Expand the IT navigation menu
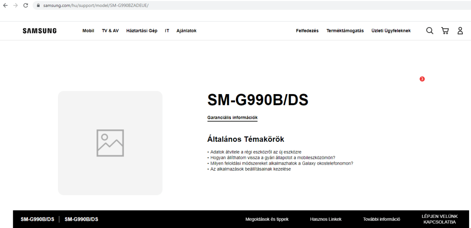The width and height of the screenshot is (471, 228). pos(167,31)
